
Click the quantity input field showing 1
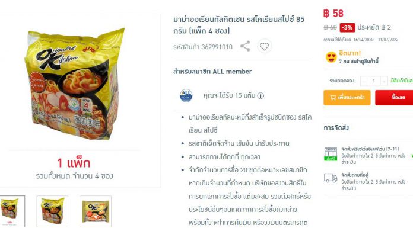(374, 81)
